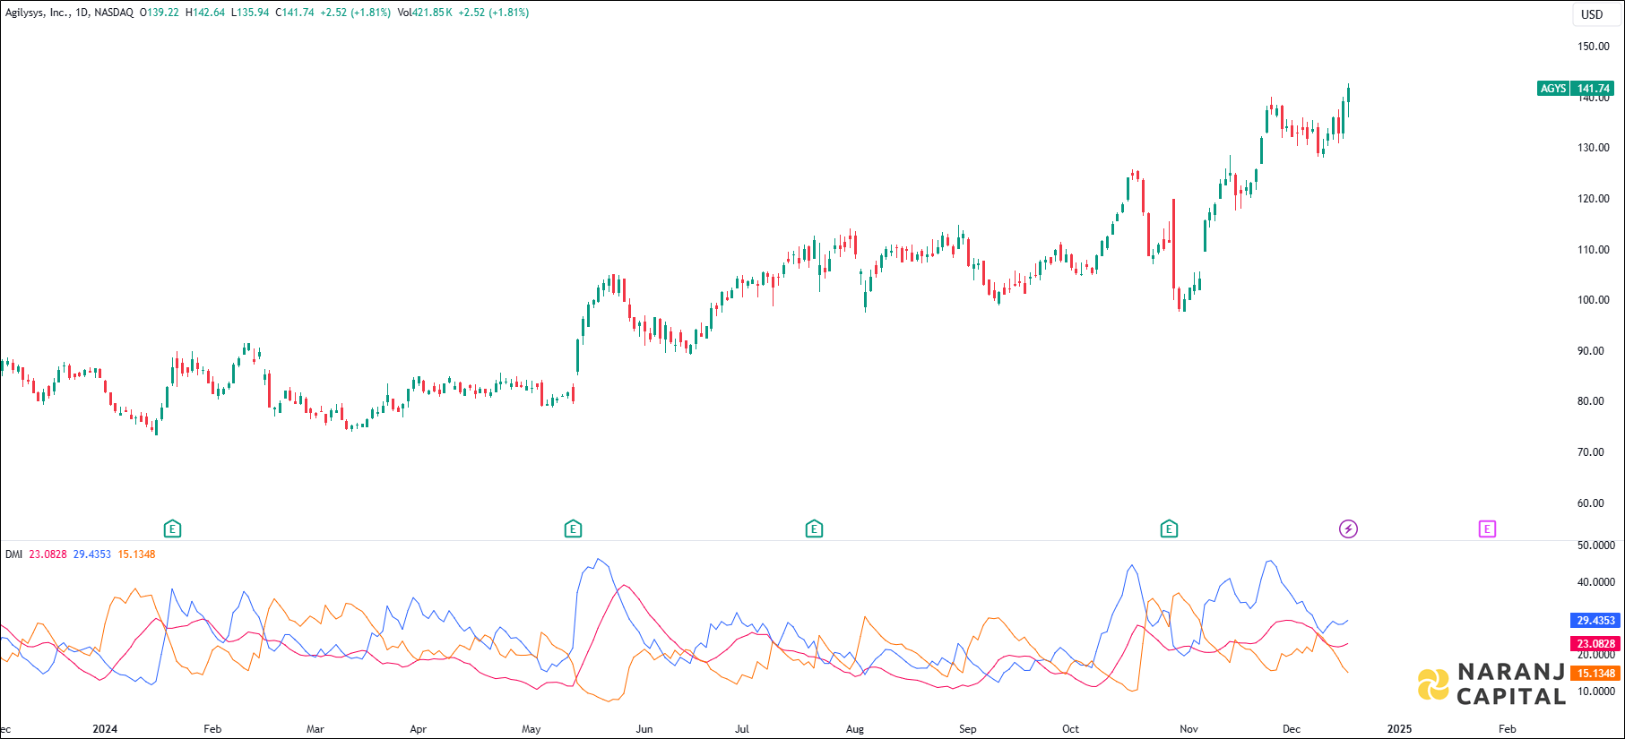Click the Oct label on time axis
The height and width of the screenshot is (739, 1625).
[1071, 729]
